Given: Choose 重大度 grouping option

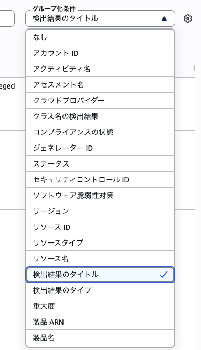Looking at the screenshot, I should (x=100, y=306).
